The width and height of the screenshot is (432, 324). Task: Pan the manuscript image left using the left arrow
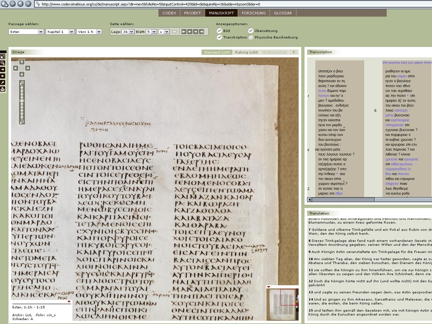15,69
